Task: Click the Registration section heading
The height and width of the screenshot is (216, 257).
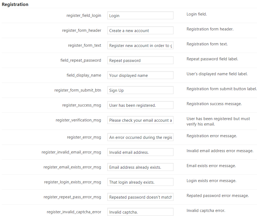Action: (x=15, y=4)
